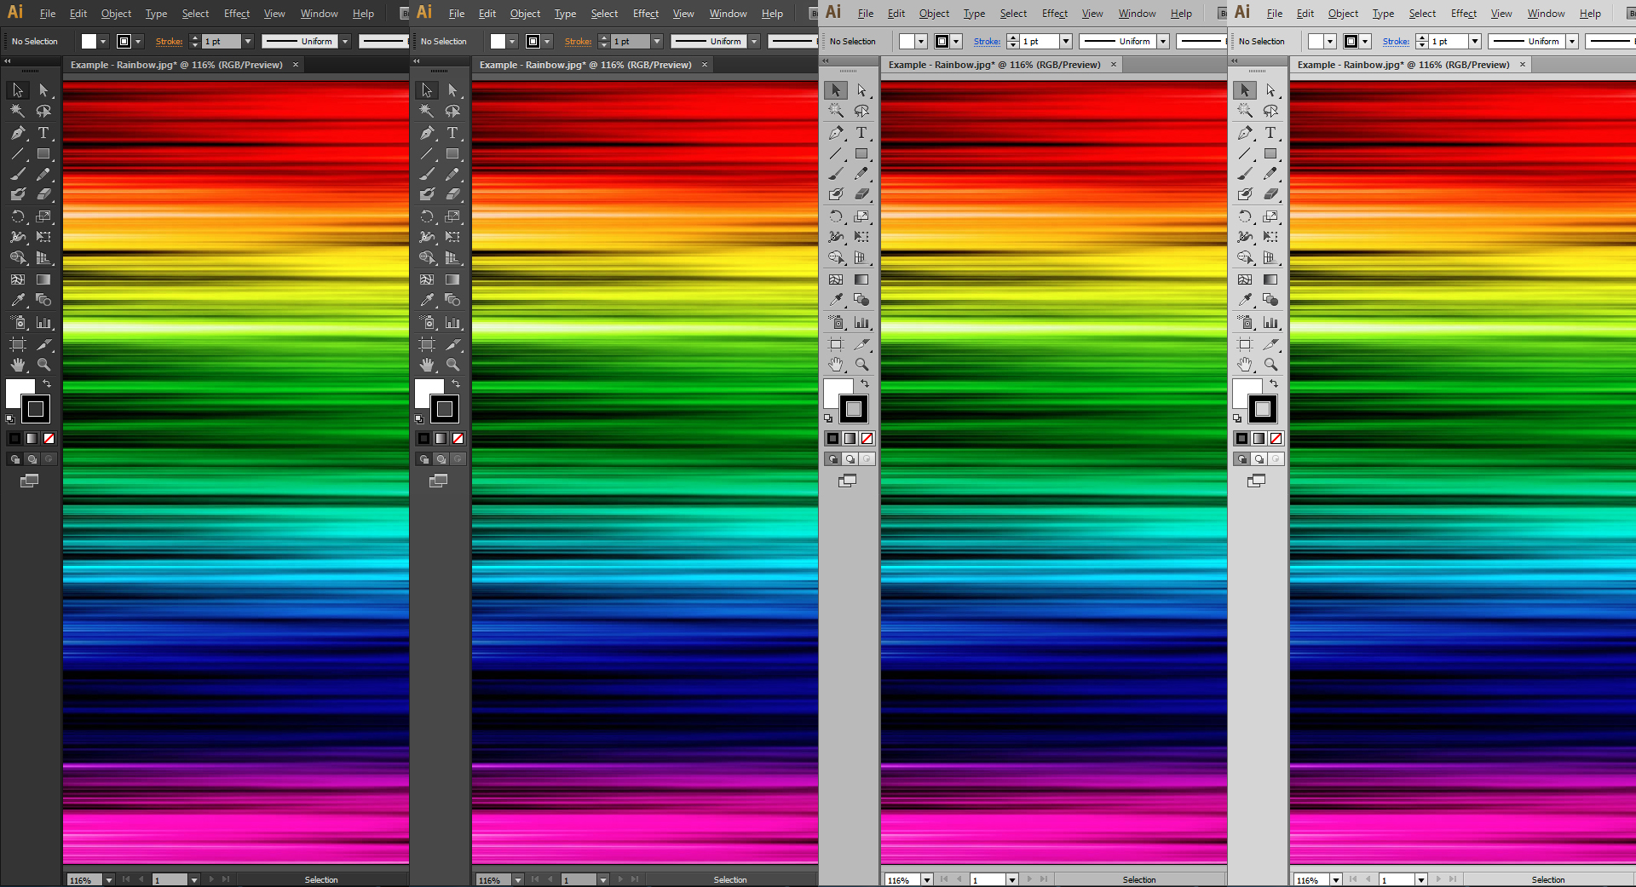The height and width of the screenshot is (887, 1636).
Task: Swap fill and stroke colors
Action: coord(49,384)
